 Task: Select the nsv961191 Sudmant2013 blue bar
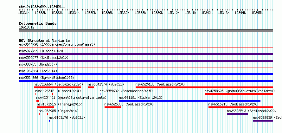(190, 101)
